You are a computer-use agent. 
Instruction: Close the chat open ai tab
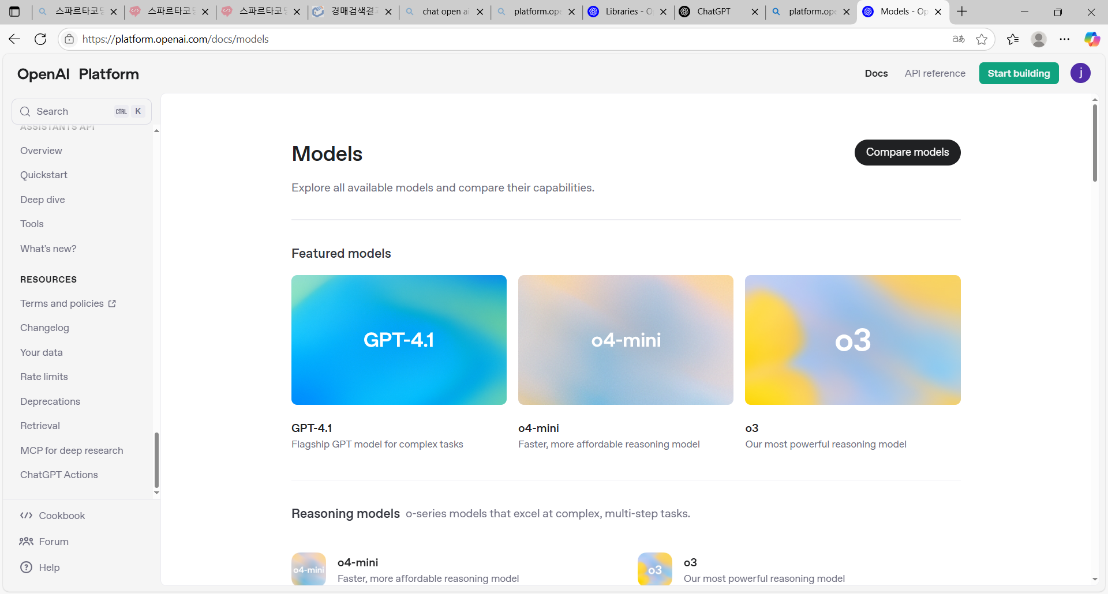(x=480, y=12)
